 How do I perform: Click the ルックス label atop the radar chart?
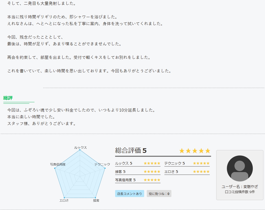coord(80,147)
